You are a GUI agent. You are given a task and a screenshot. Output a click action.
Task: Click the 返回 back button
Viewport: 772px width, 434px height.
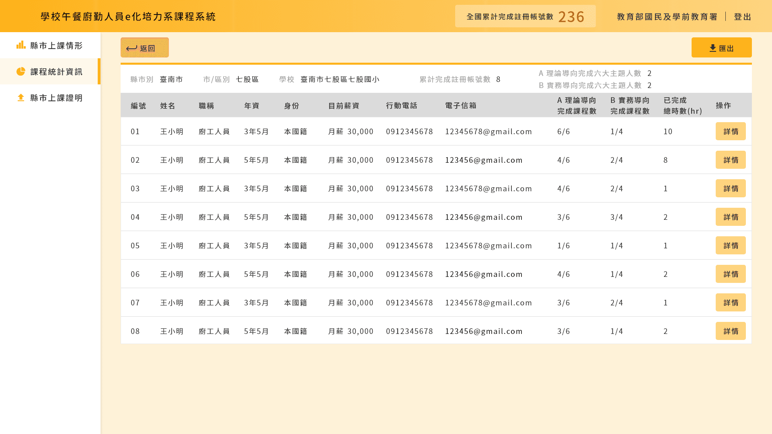click(145, 47)
